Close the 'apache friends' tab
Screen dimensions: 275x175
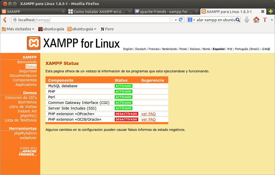click(x=196, y=11)
